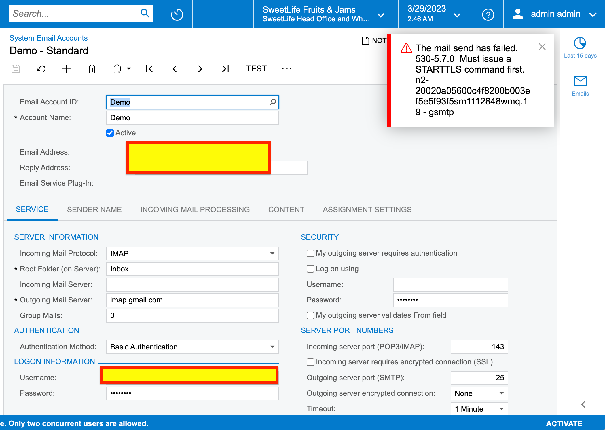Open the recent history clock icon

[x=177, y=14]
